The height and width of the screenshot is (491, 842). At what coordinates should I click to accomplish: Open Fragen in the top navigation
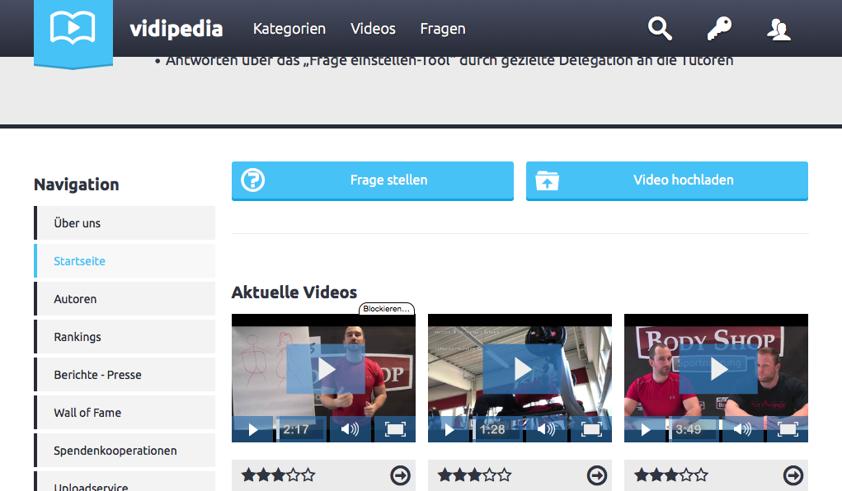pos(443,29)
